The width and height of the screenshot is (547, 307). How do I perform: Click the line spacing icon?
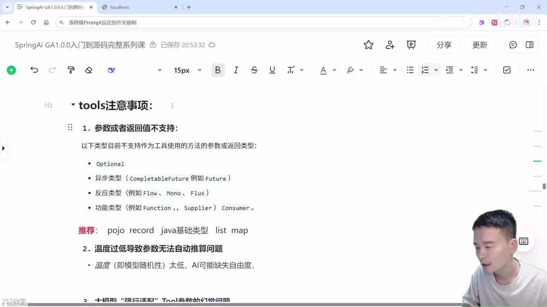pos(474,70)
